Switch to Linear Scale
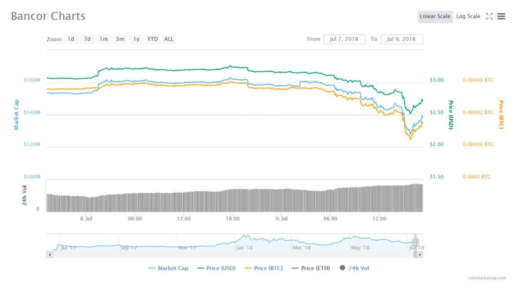 (x=435, y=17)
